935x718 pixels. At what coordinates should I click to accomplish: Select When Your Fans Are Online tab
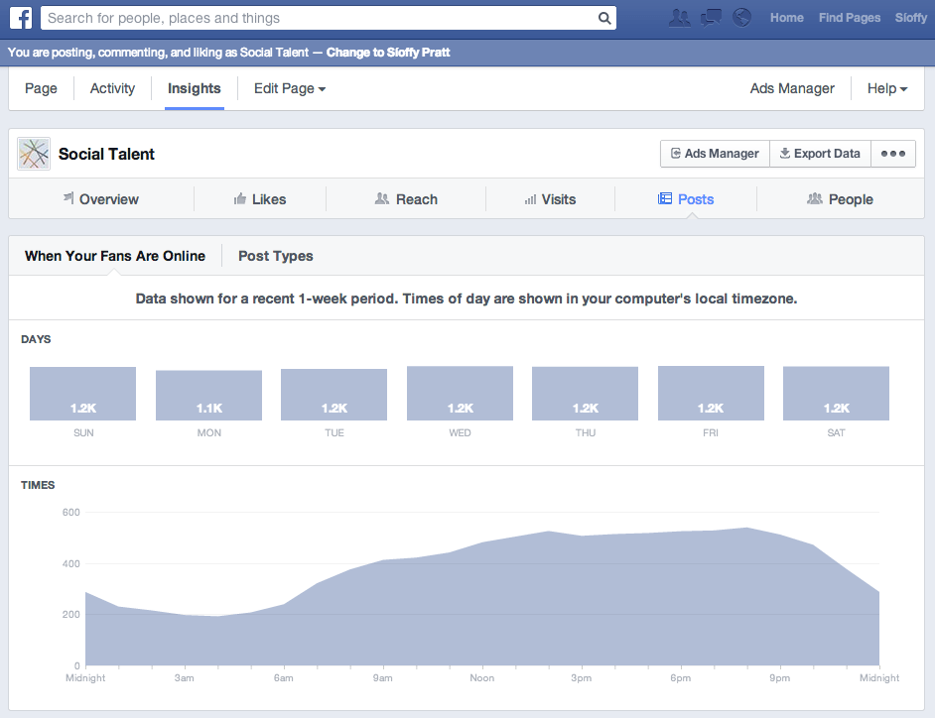coord(115,256)
